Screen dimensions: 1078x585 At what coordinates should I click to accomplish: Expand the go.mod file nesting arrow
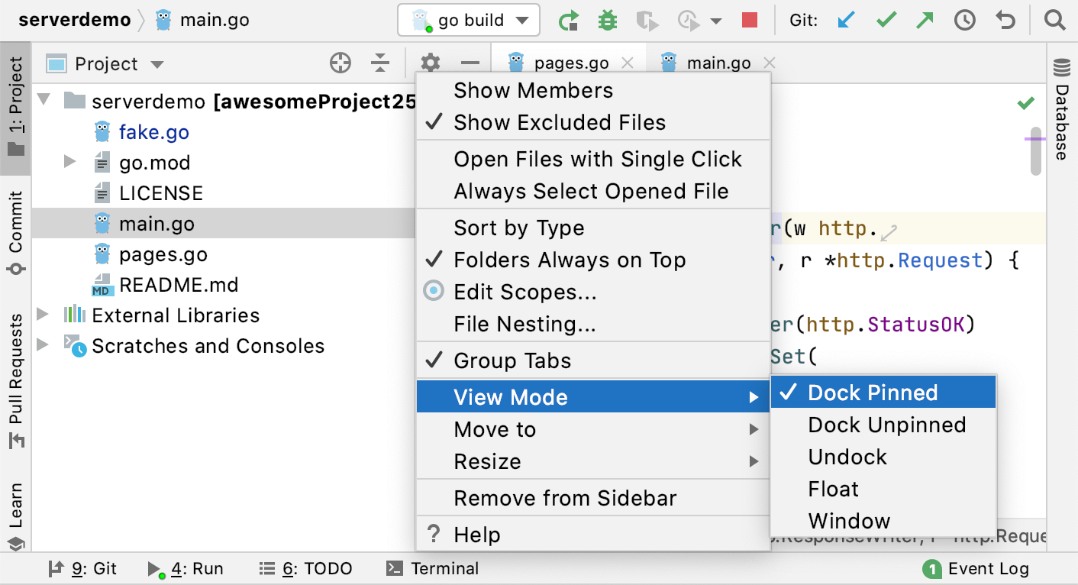tap(69, 162)
